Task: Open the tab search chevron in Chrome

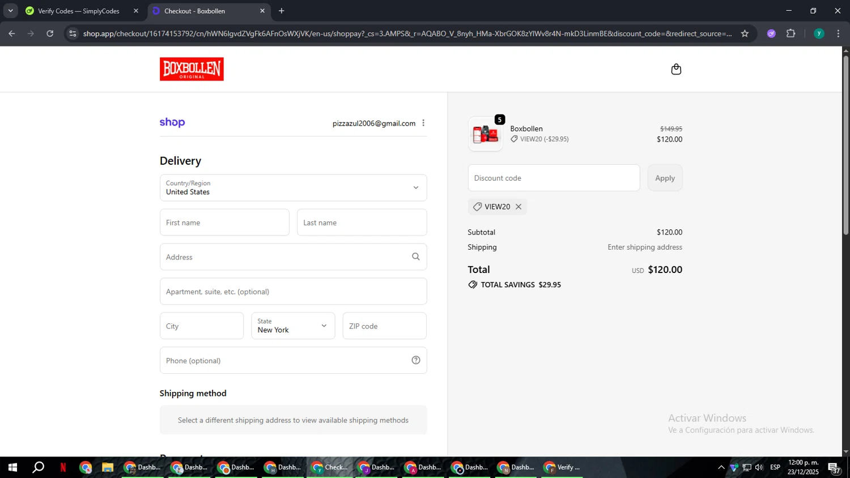Action: coord(10,11)
